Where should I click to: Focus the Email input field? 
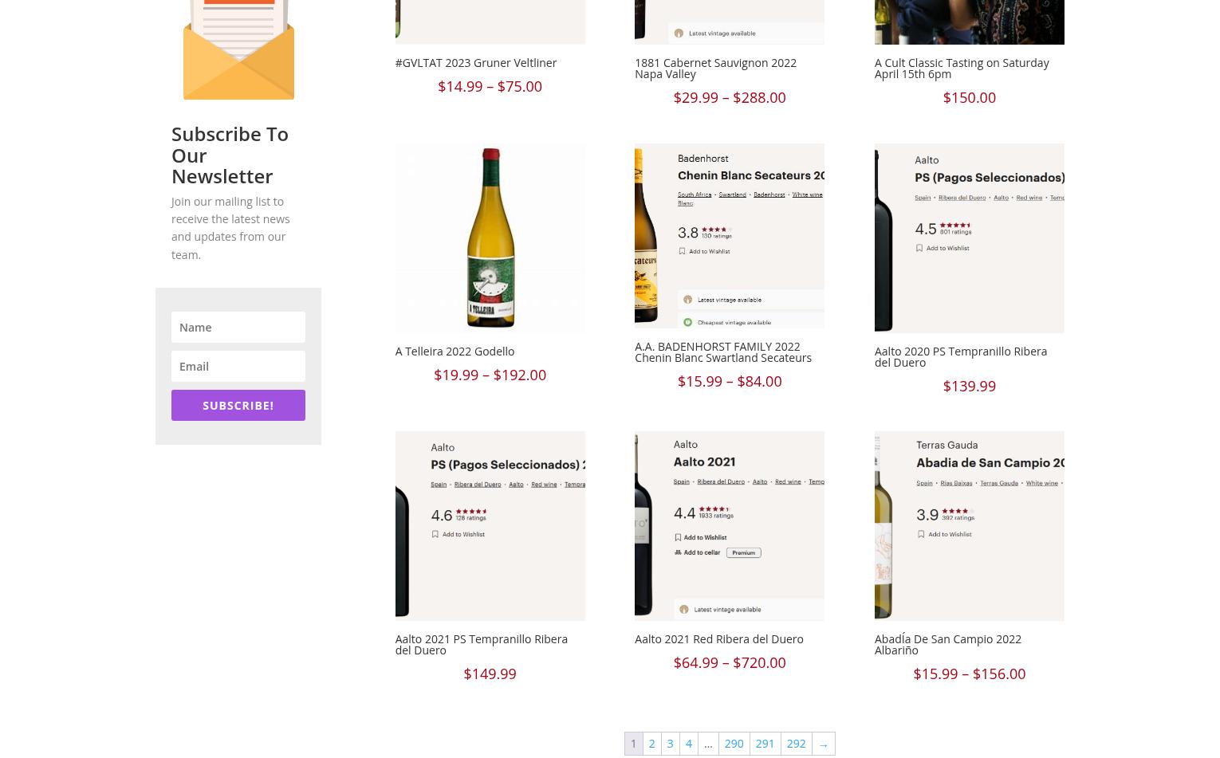238,366
